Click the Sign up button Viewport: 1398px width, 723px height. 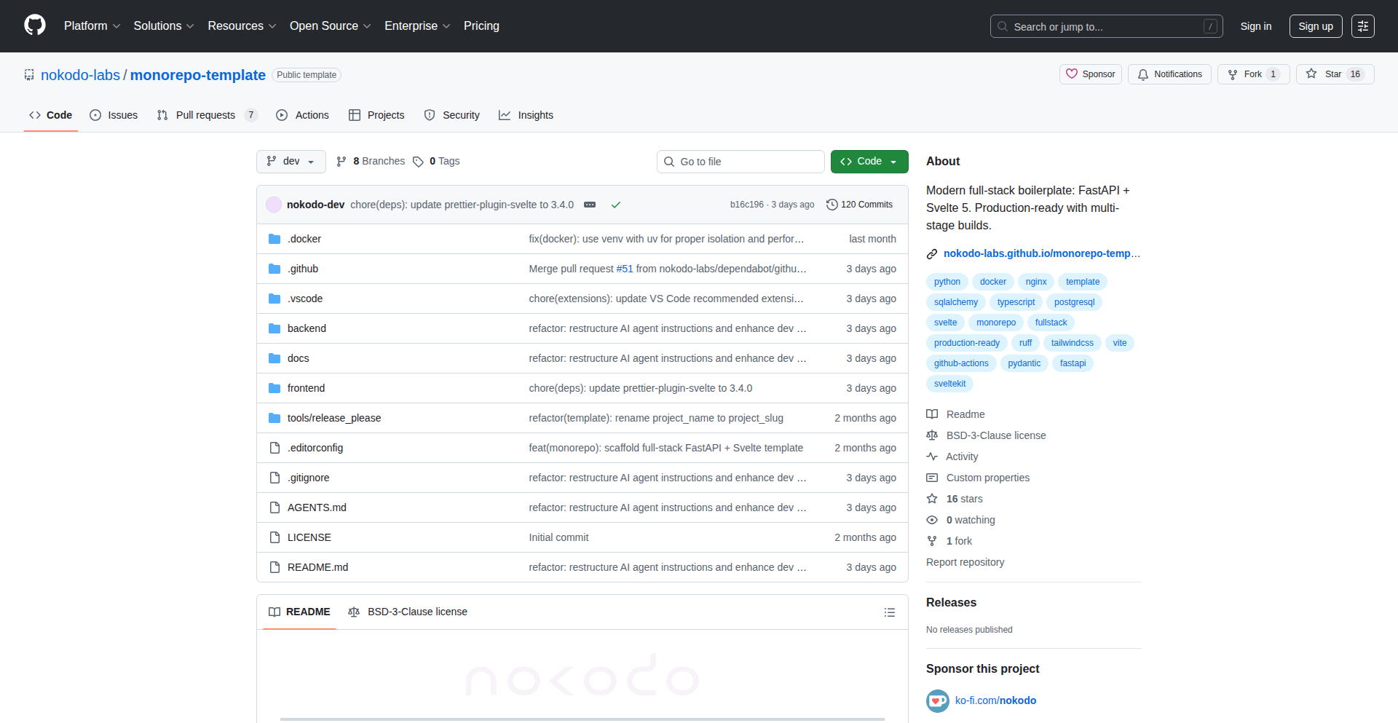click(1315, 26)
